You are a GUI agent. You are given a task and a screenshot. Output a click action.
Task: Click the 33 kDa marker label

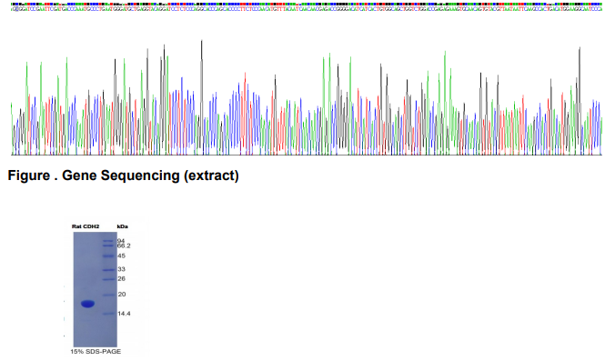click(122, 269)
